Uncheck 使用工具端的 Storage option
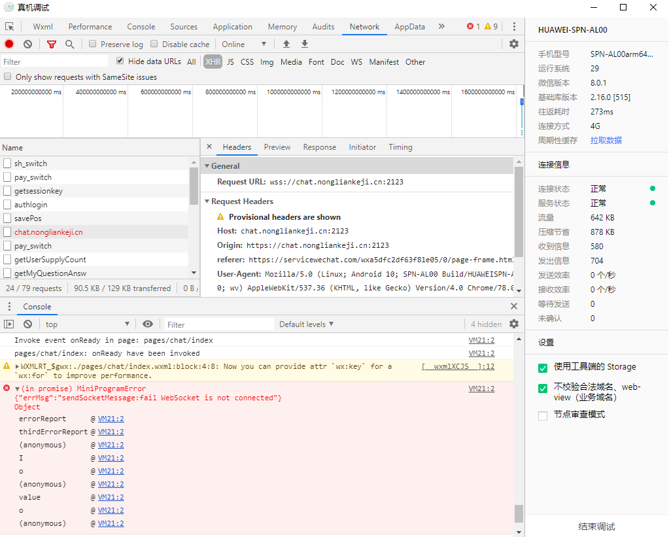Image resolution: width=669 pixels, height=537 pixels. click(543, 368)
